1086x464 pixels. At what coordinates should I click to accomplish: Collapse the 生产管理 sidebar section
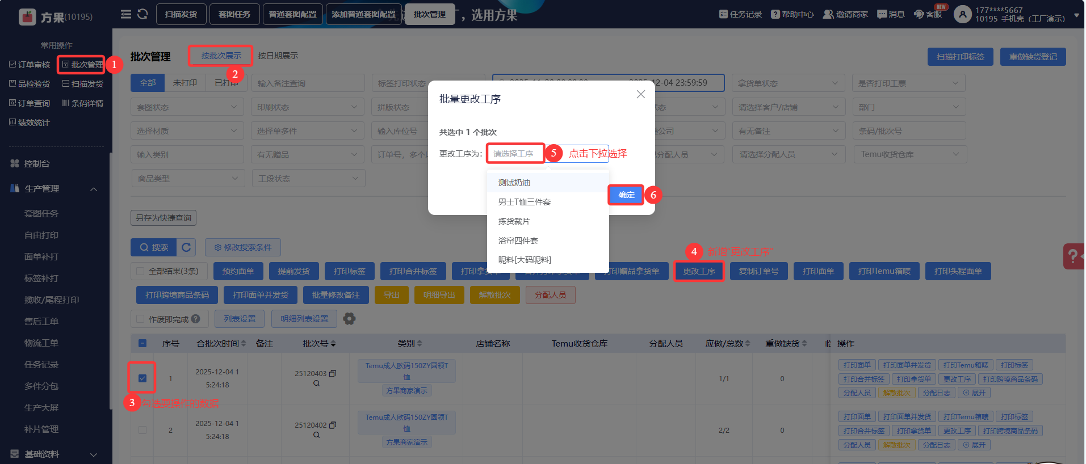pos(94,189)
